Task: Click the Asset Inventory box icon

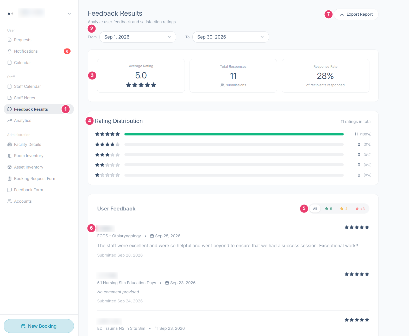Action: [10, 167]
